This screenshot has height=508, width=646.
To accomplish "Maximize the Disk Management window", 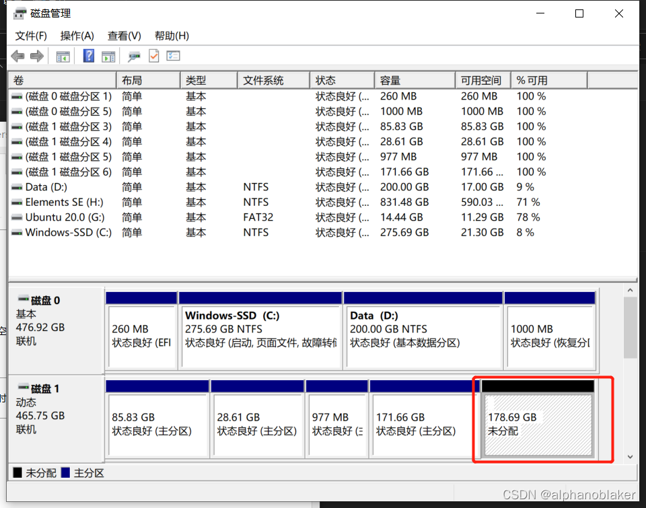I will click(579, 13).
